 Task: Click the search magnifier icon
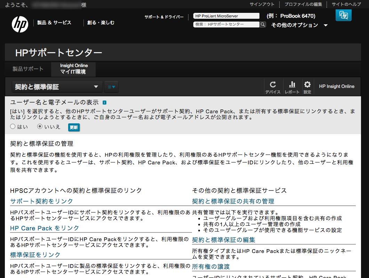coord(263,25)
